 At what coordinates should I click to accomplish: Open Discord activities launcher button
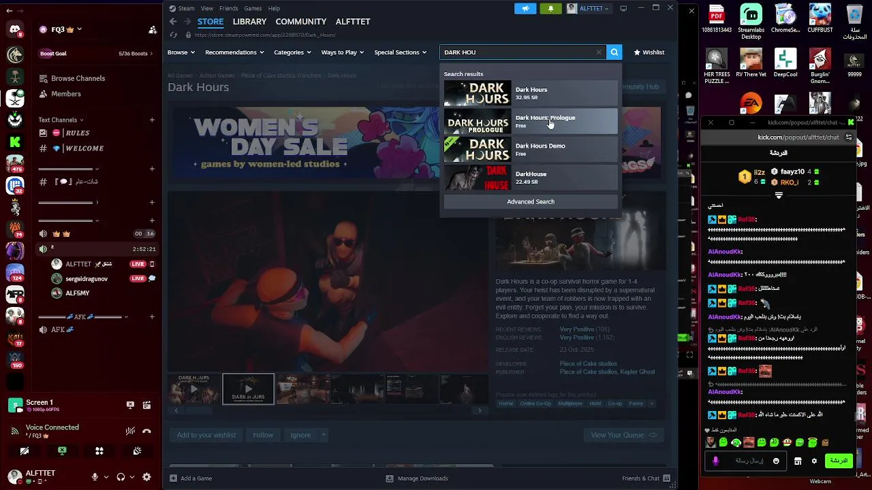click(99, 451)
